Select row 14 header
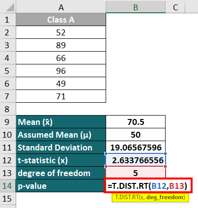 8,186
